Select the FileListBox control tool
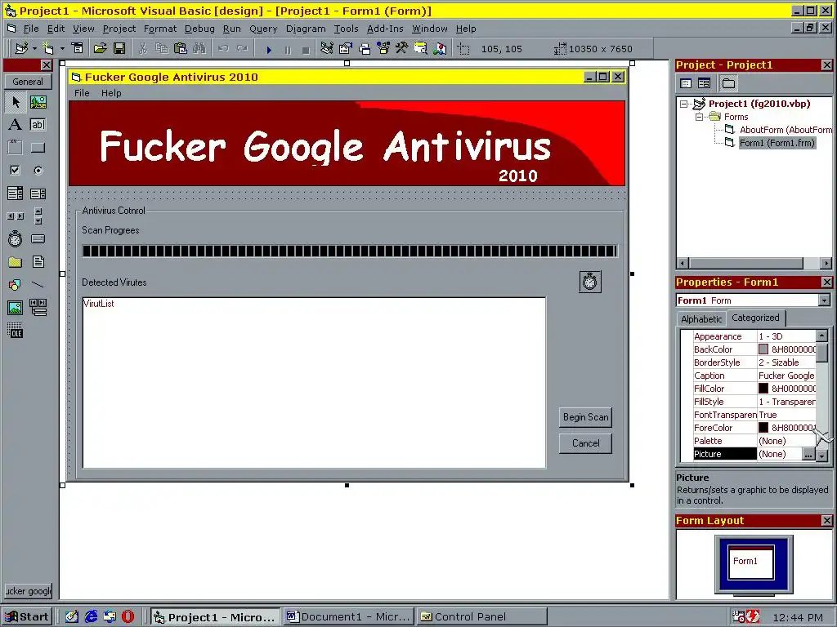837x627 pixels. click(38, 262)
